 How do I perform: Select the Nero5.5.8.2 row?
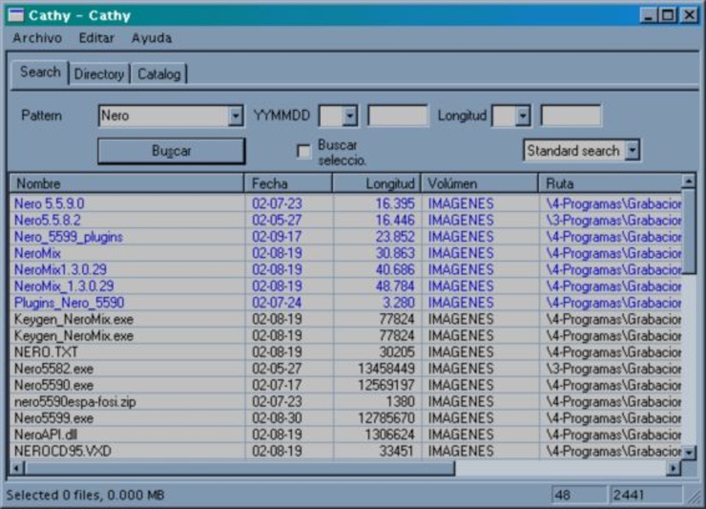click(x=346, y=220)
